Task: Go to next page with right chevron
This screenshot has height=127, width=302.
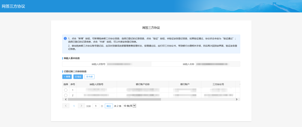Action: 81,106
